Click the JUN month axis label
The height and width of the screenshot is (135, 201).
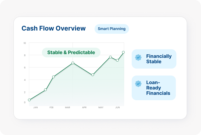[117, 107]
